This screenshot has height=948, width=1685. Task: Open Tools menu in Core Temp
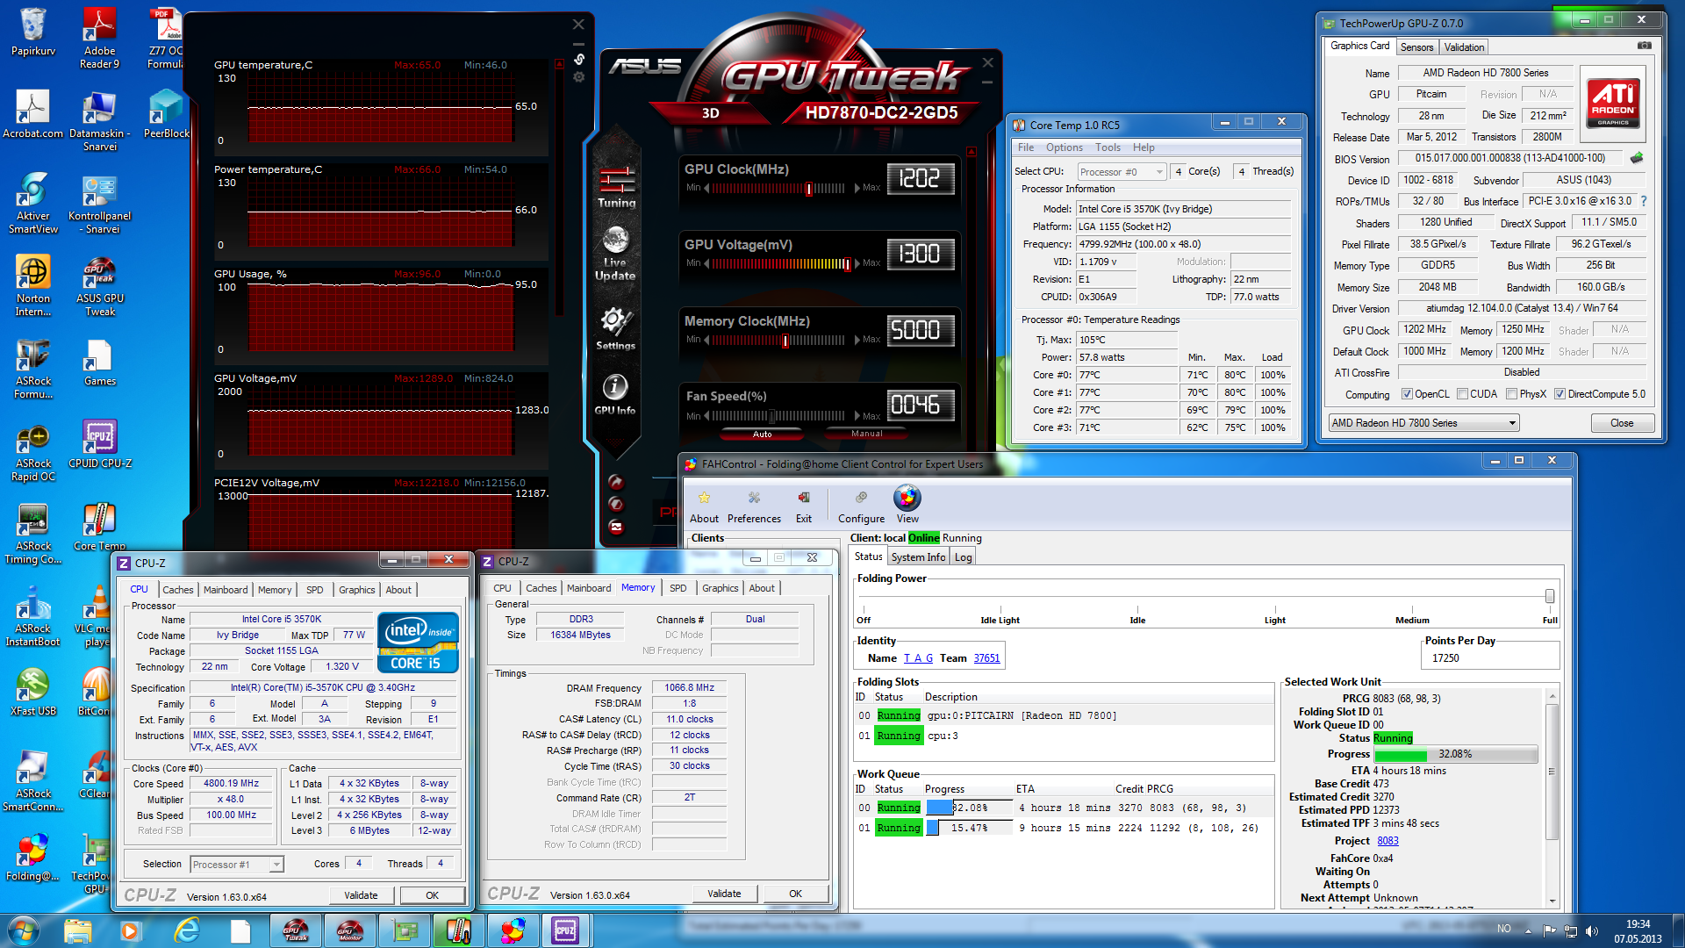tap(1108, 147)
